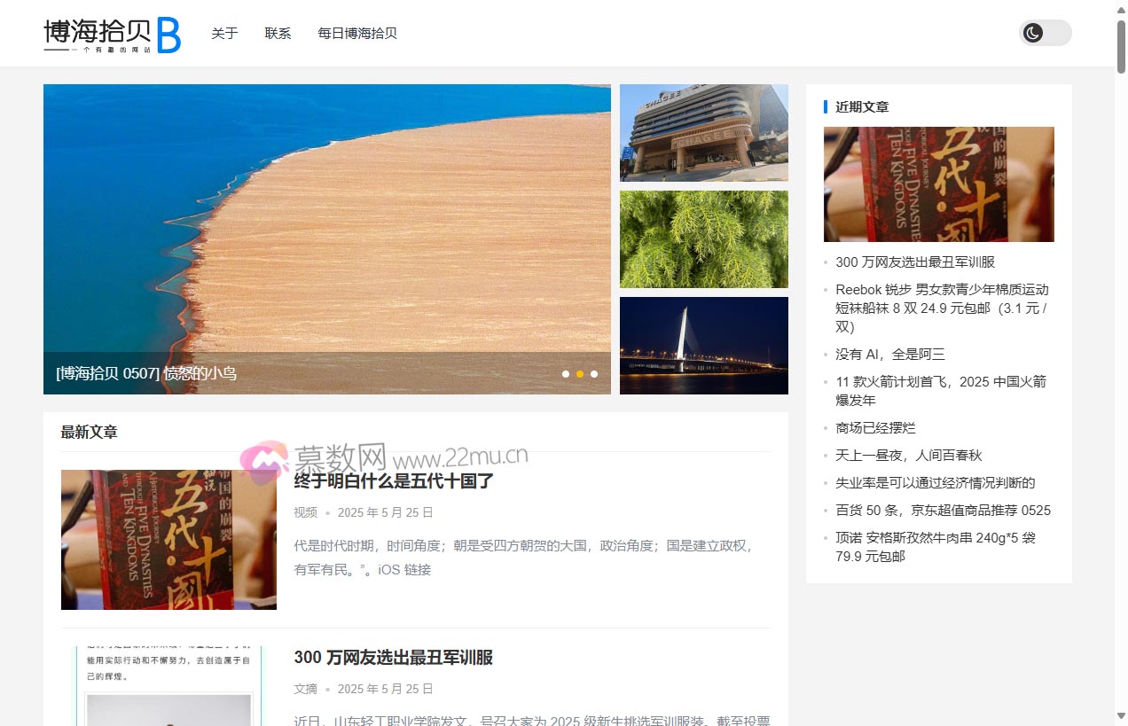Click the 五代十国 book thumbnail in sidebar
Screen dimensions: 1128x726
938,184
